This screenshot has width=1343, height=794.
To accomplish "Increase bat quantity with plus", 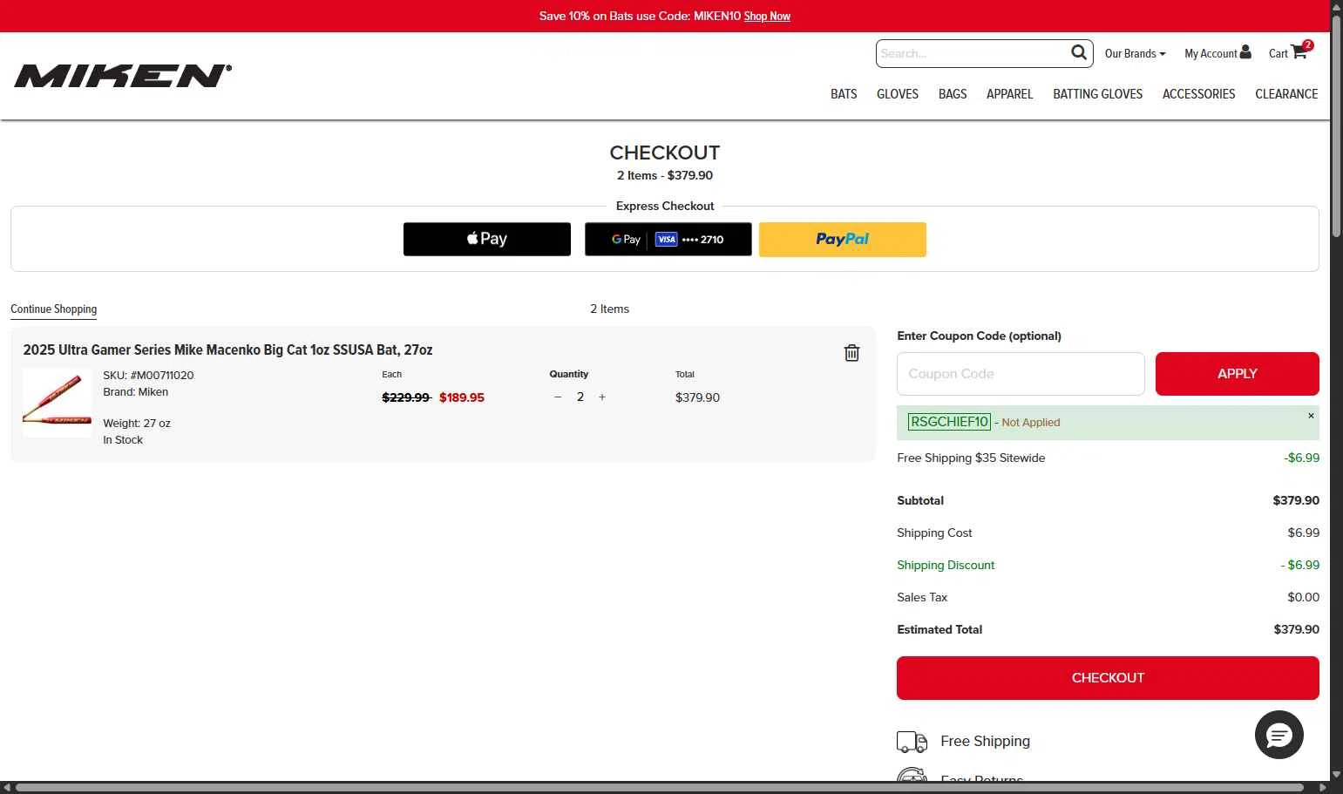I will pyautogui.click(x=601, y=397).
